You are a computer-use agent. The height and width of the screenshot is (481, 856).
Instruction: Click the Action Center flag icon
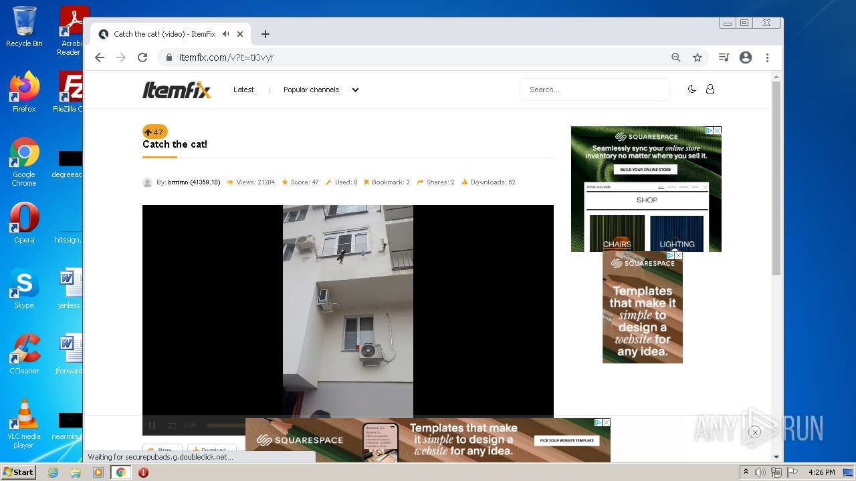click(793, 472)
